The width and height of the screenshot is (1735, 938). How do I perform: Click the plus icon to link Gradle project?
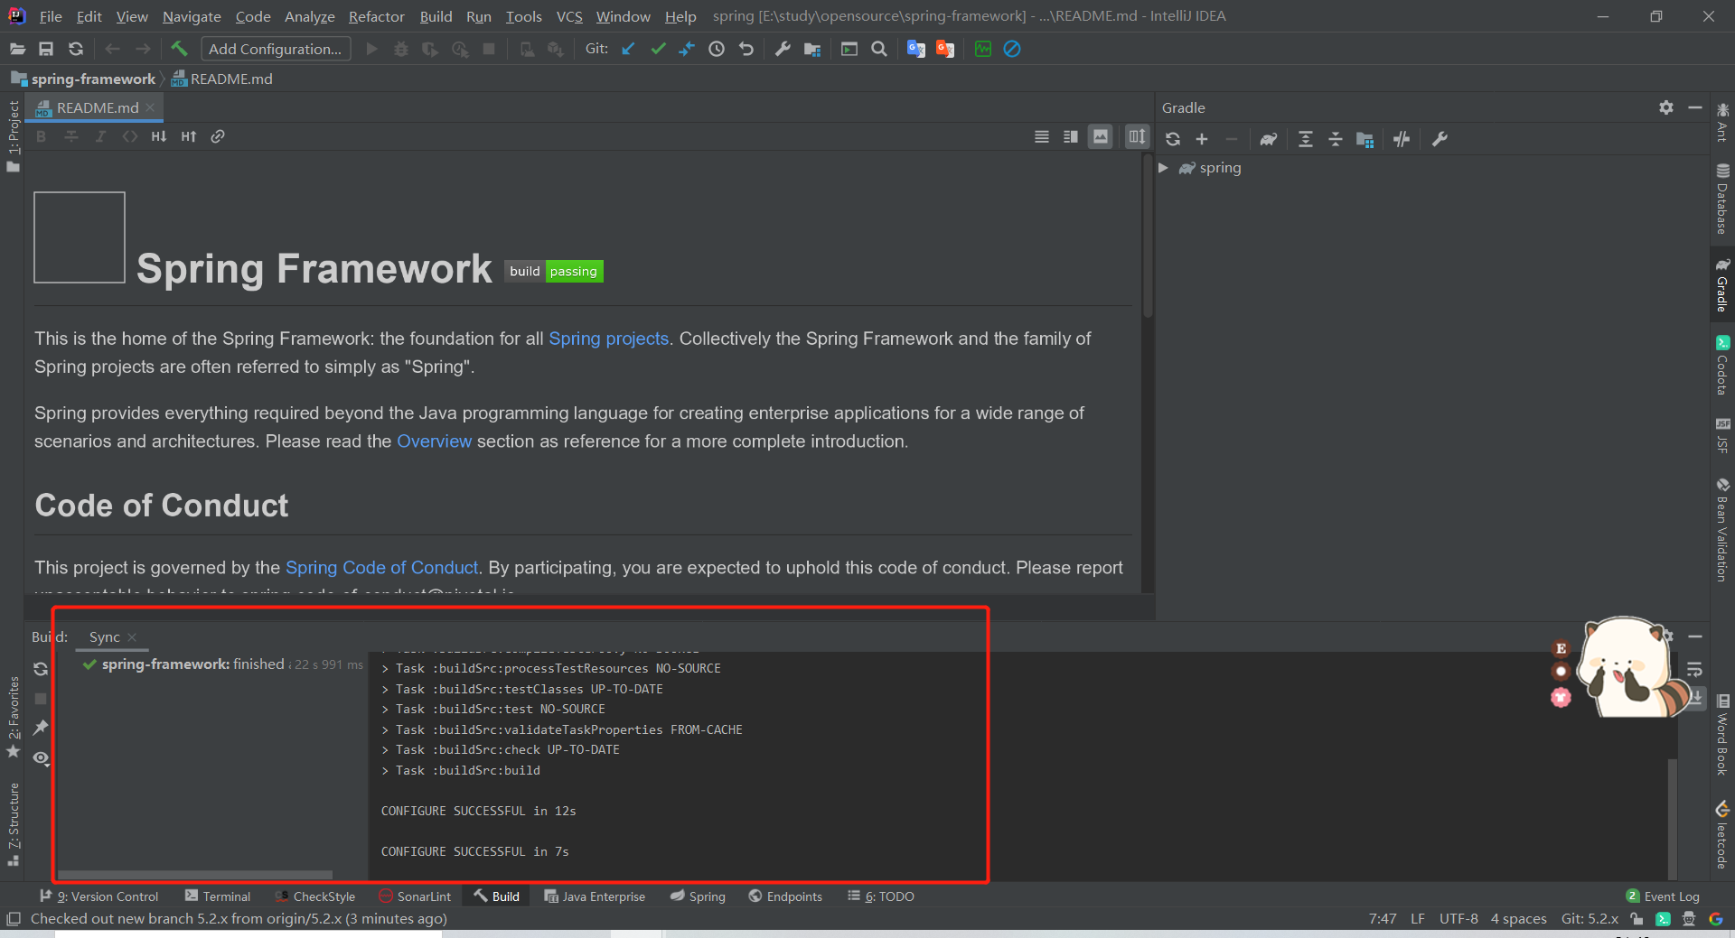[x=1202, y=139]
